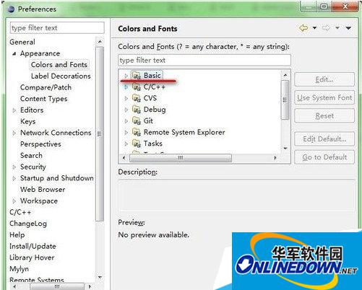The image size is (362, 290).
Task: Click the back navigation arrow icon
Action: pos(303,28)
